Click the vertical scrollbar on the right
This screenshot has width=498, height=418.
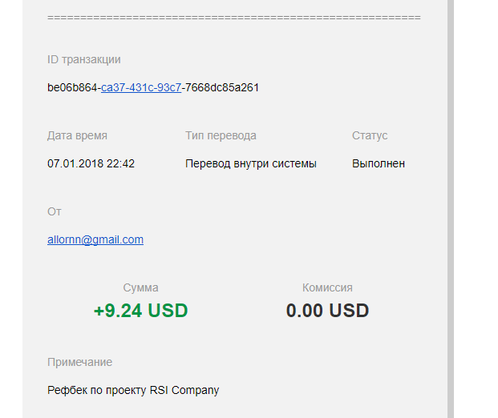[451, 209]
